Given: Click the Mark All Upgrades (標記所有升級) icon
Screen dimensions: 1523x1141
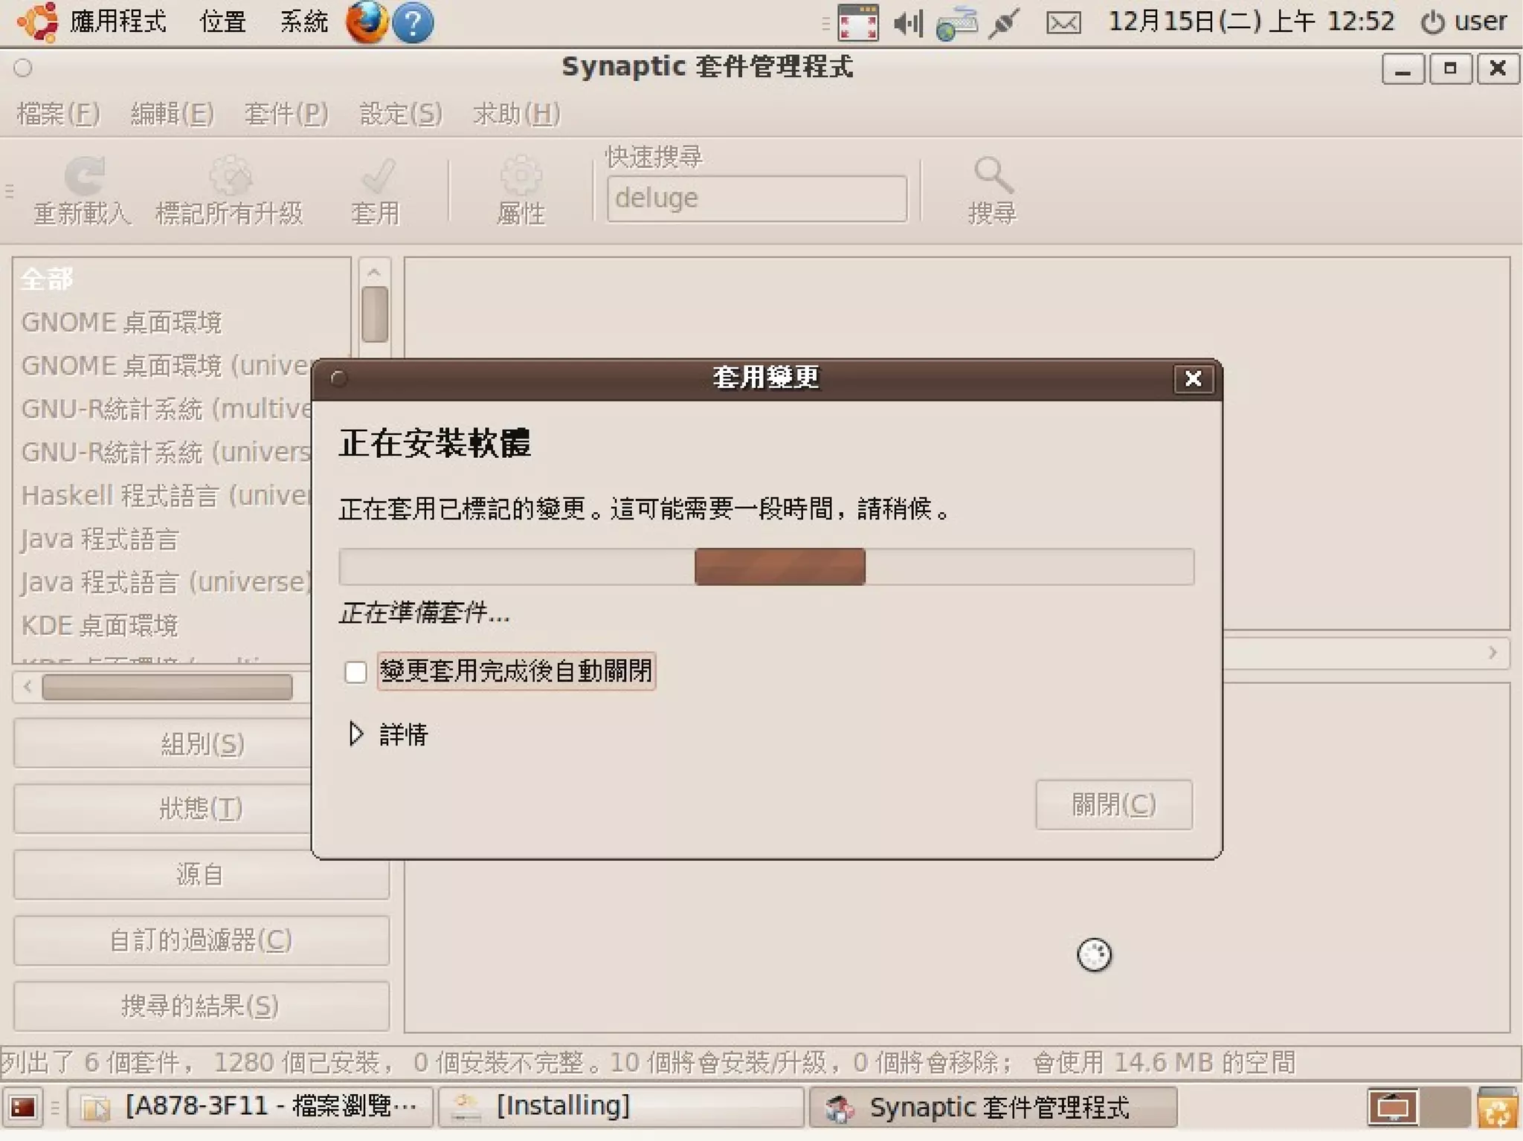Looking at the screenshot, I should pyautogui.click(x=230, y=176).
